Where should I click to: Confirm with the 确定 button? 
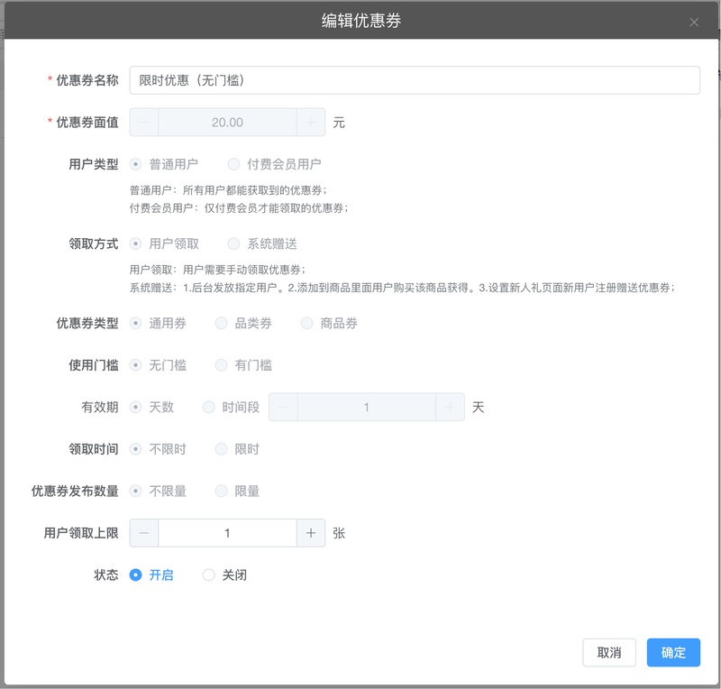[x=673, y=653]
